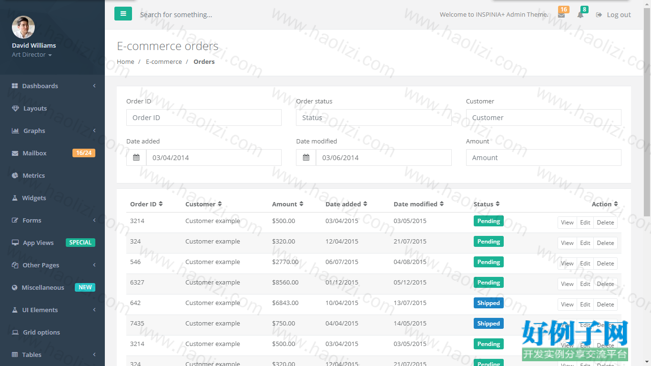651x366 pixels.
Task: Click the Metrics pie chart icon
Action: pyautogui.click(x=15, y=175)
